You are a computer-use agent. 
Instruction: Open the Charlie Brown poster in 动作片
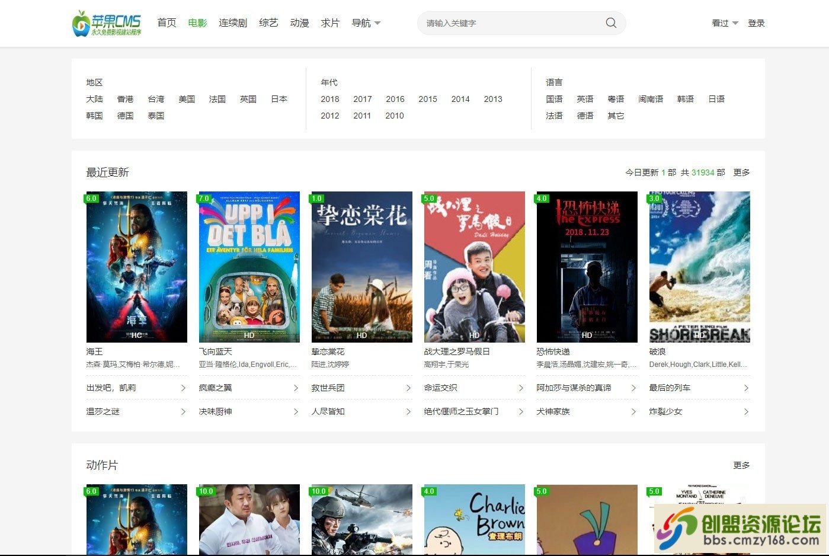click(x=475, y=520)
